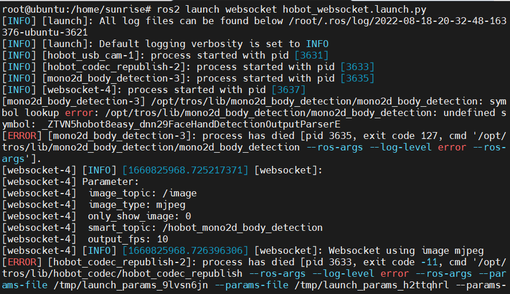Click the timestamp 1660825968.726396306

point(185,251)
